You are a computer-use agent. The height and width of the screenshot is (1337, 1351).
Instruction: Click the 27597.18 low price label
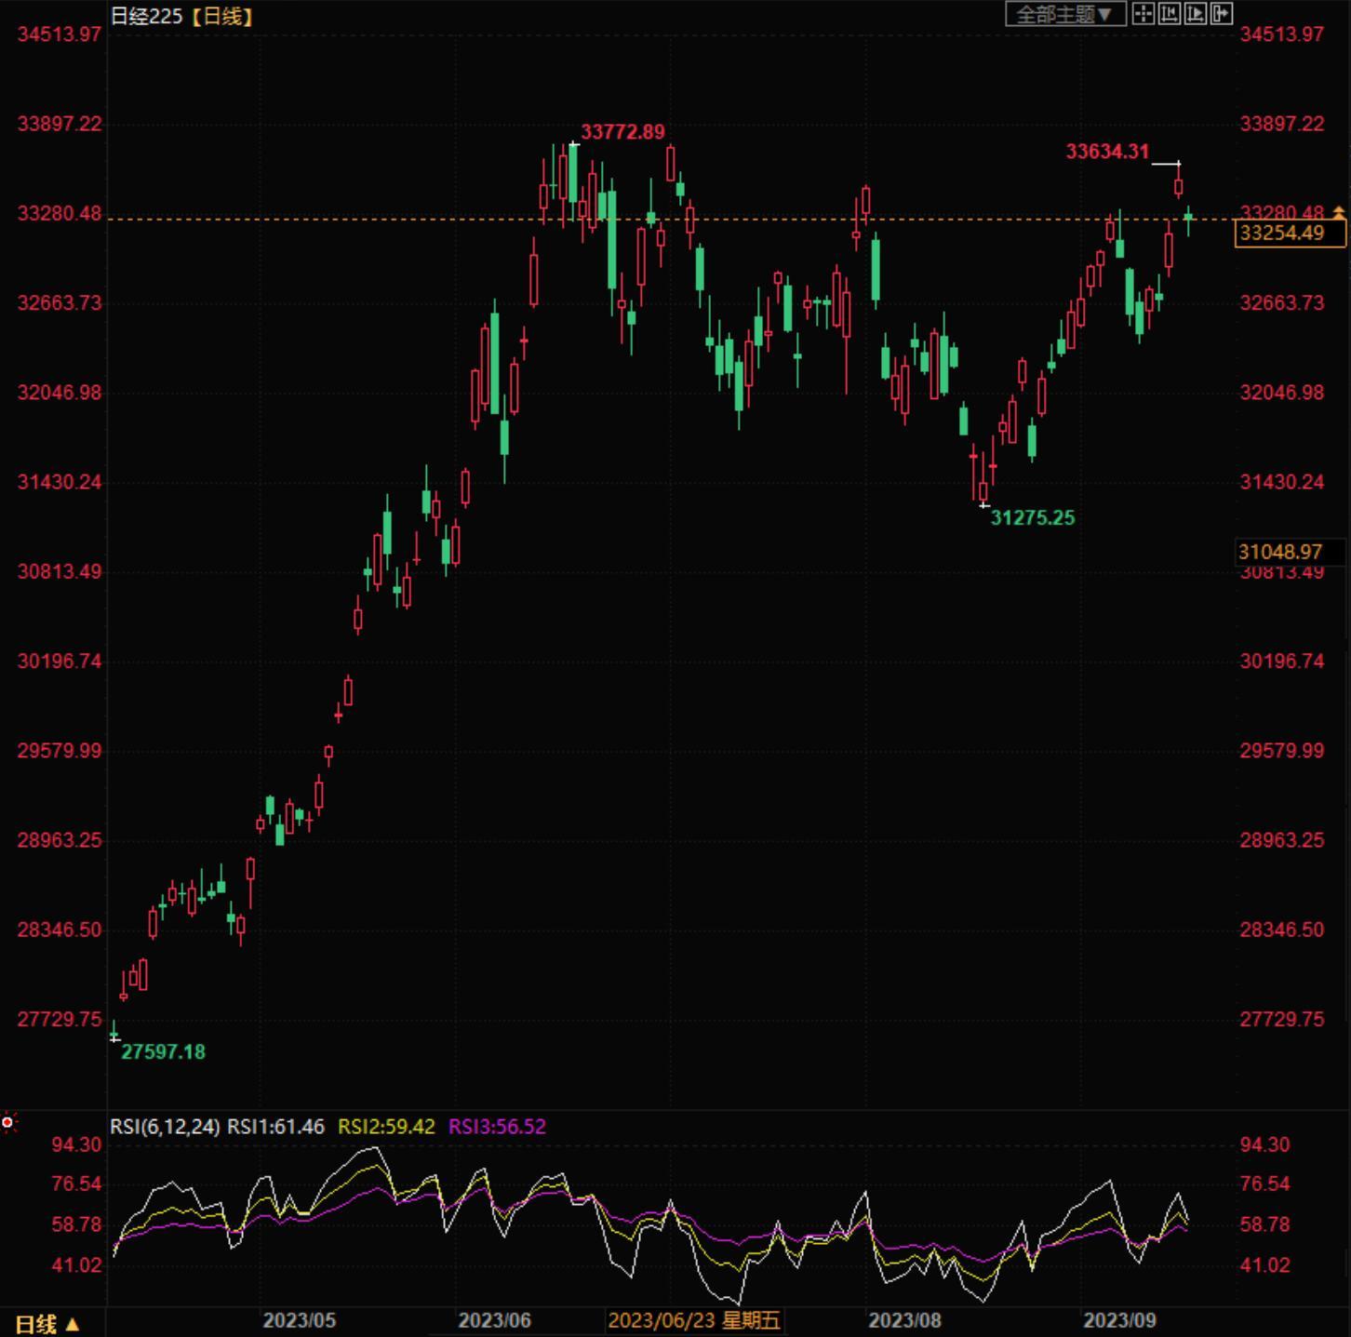click(164, 1052)
